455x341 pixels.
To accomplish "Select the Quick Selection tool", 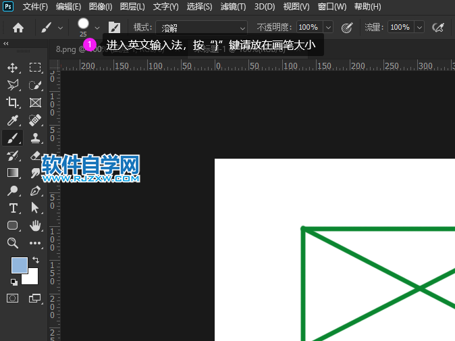I will tap(35, 85).
